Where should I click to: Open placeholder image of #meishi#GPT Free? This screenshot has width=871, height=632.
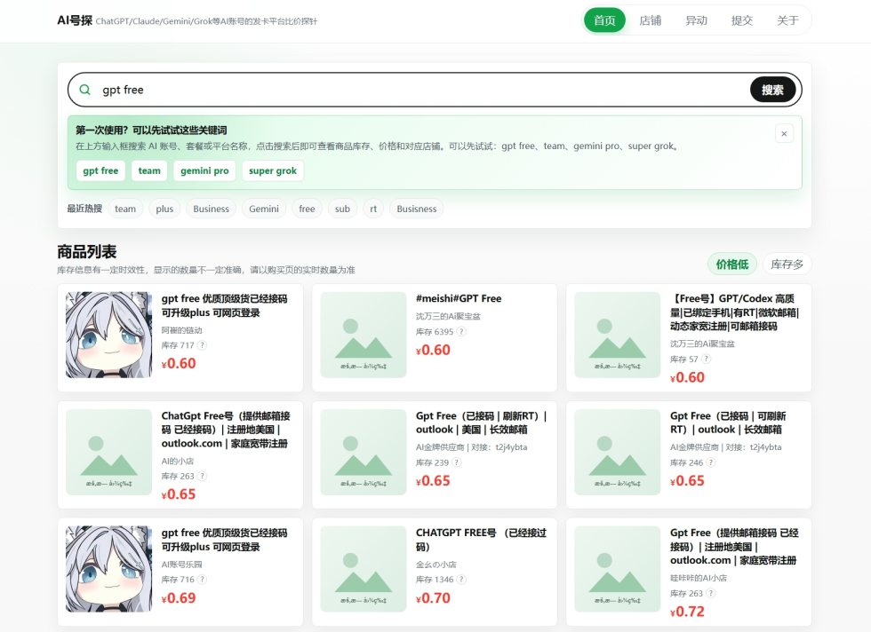(364, 336)
